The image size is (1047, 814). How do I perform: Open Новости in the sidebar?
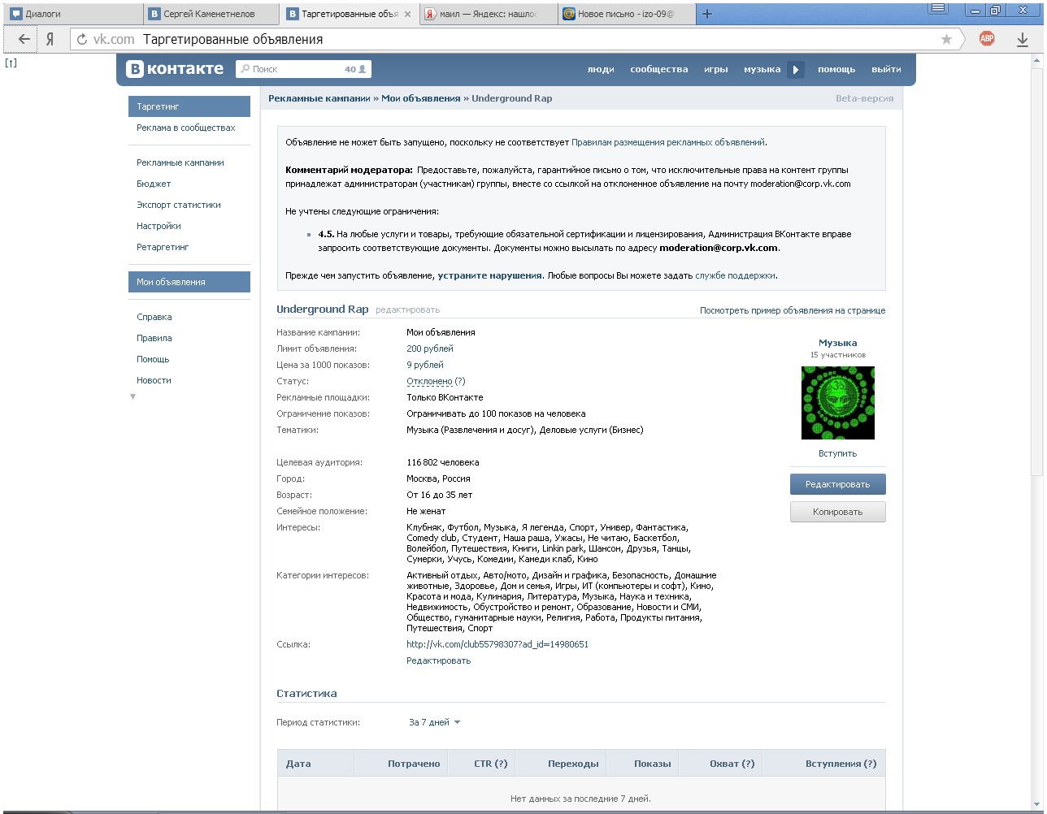tap(154, 380)
